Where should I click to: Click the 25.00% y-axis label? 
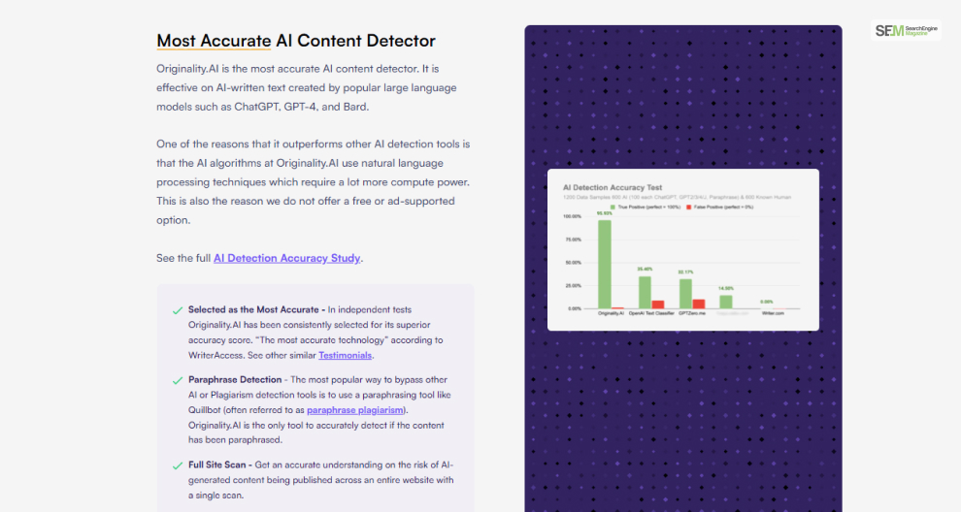click(574, 285)
